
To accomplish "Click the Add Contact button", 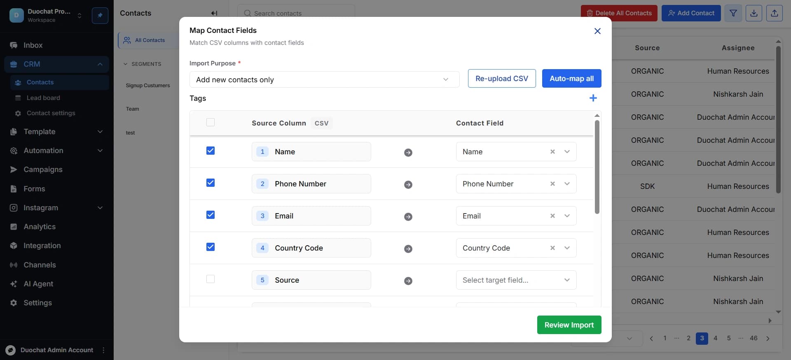I will tap(691, 13).
